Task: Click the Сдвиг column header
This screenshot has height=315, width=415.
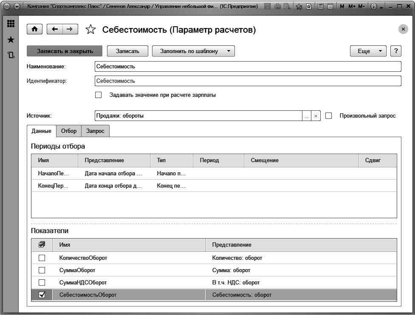Action: [x=378, y=160]
